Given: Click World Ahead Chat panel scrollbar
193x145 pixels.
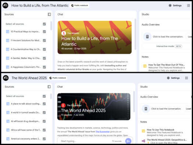Looking at the screenshot, I should pos(134,102).
